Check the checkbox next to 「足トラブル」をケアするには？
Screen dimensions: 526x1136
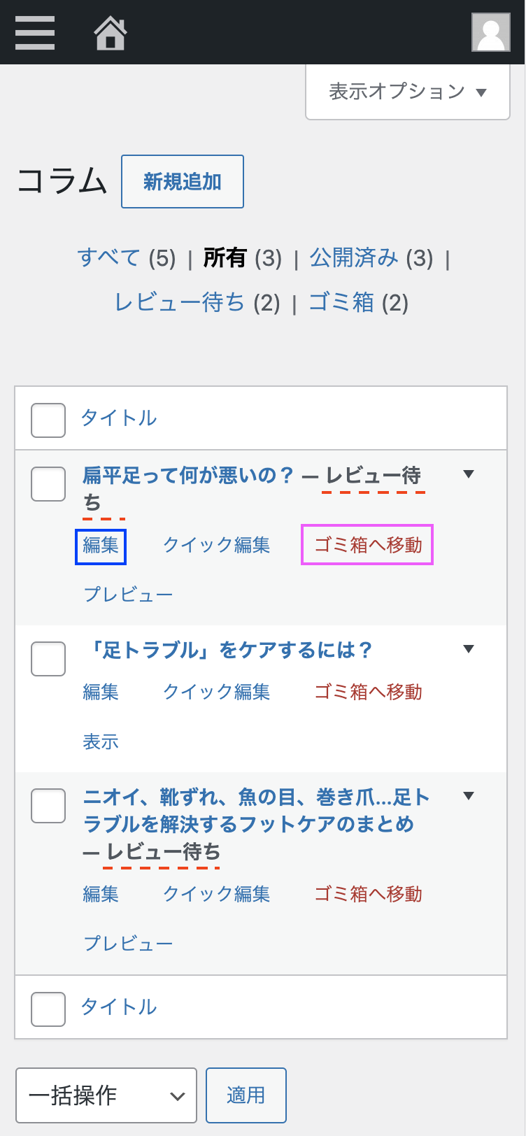tap(48, 658)
